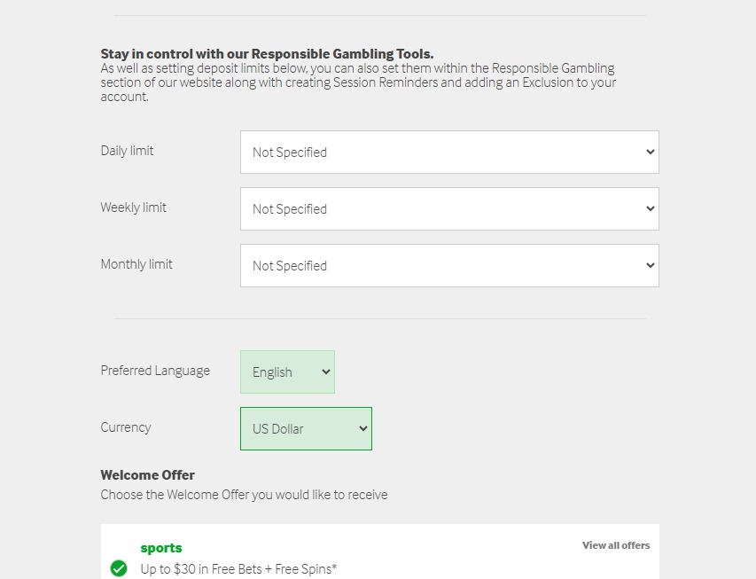Change the Preferred Language dropdown

pyautogui.click(x=287, y=372)
